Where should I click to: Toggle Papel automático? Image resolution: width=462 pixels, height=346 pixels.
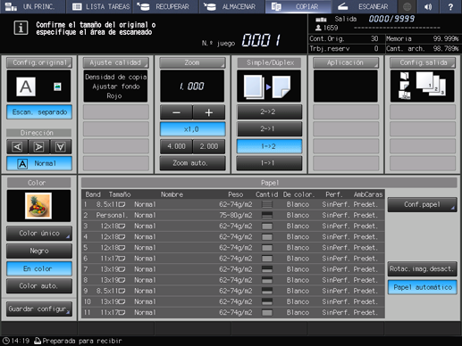422,287
